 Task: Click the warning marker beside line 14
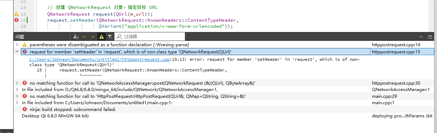(x=16, y=14)
